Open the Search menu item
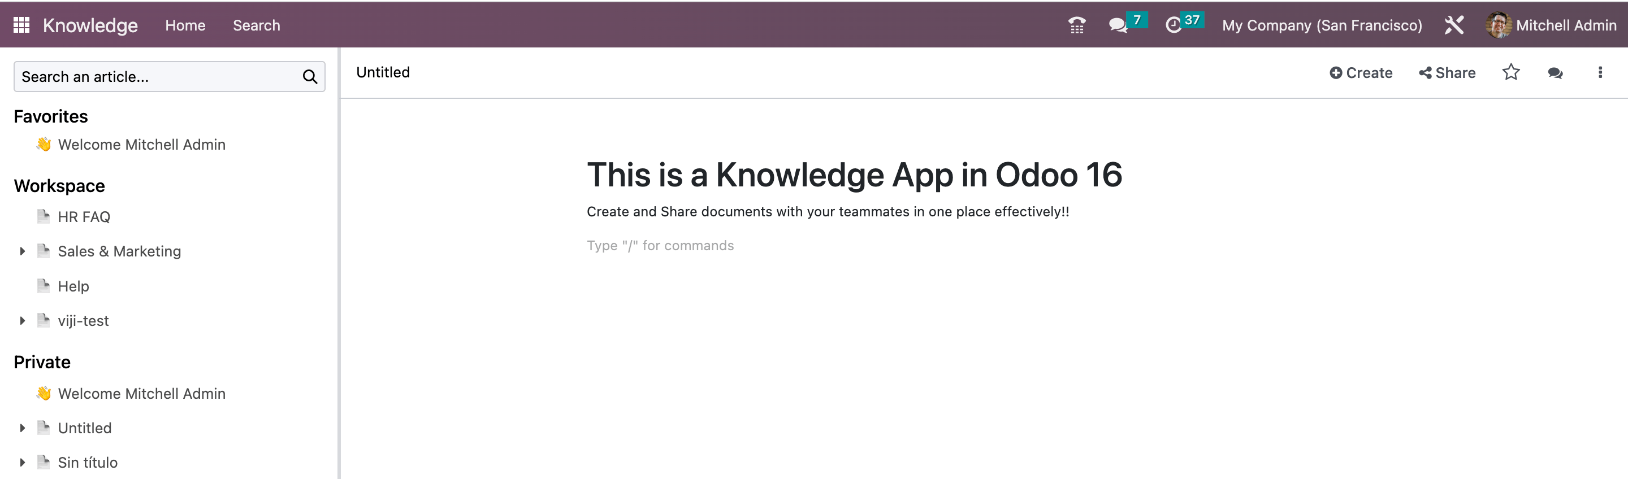 coord(256,25)
